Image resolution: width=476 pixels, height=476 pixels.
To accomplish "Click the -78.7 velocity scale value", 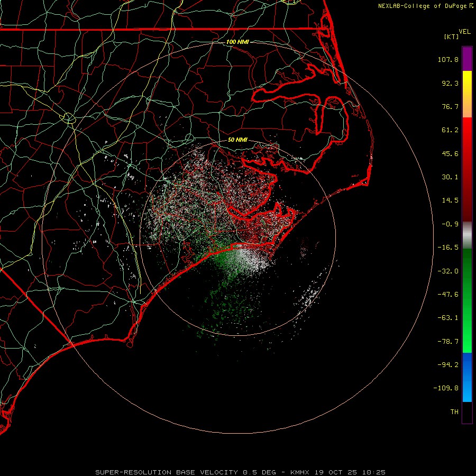I will coord(448,342).
